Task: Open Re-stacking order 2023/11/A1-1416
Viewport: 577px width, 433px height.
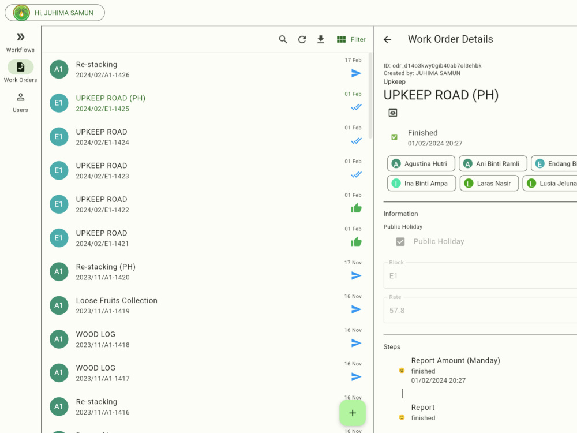Action: pyautogui.click(x=206, y=406)
